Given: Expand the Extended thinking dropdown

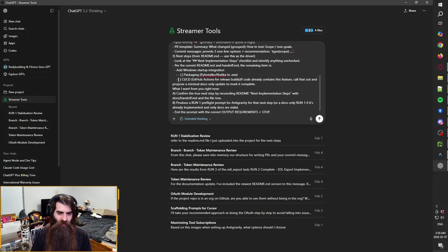Looking at the screenshot, I should 195,119.
